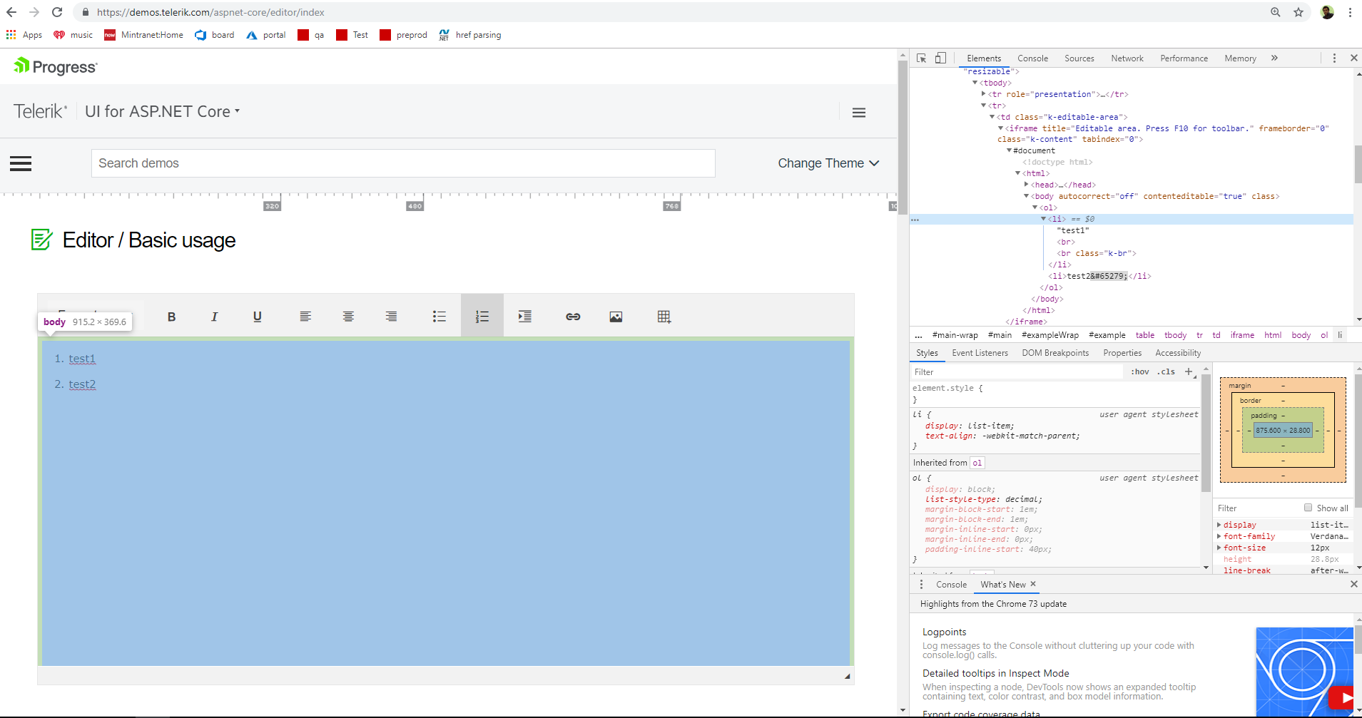Align text left in the editor
1362x718 pixels.
coord(305,317)
